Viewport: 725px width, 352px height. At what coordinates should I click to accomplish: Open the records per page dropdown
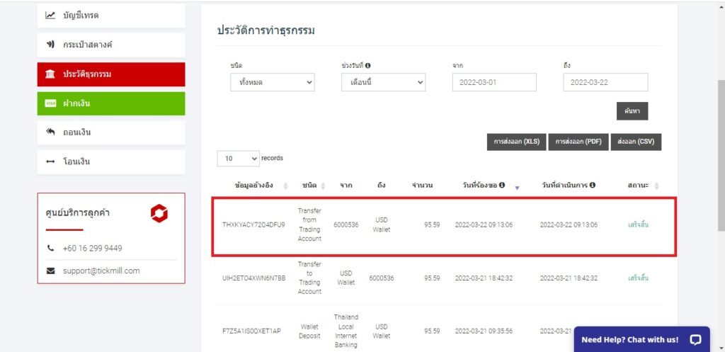pos(238,159)
